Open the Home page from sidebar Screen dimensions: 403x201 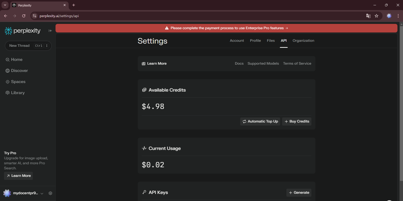14,60
